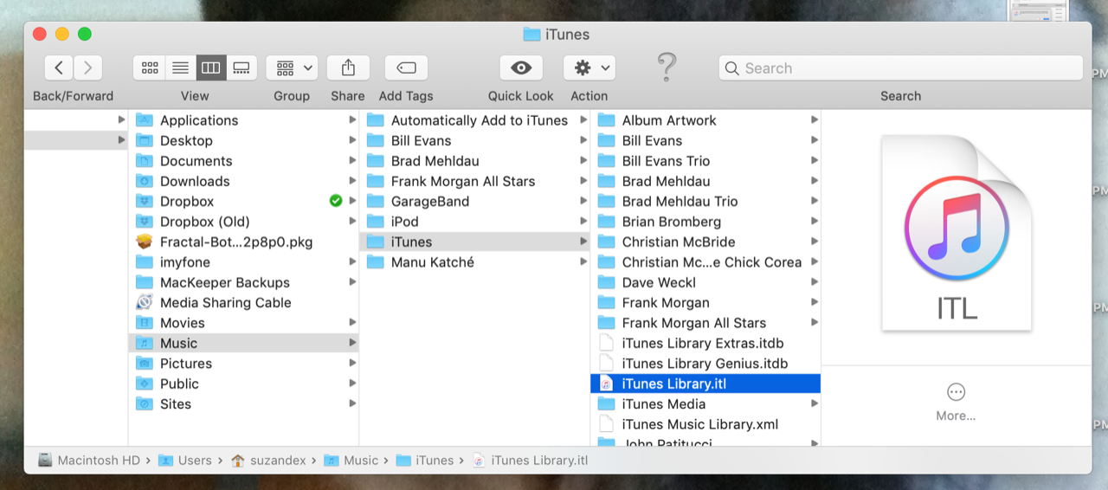Screen dimensions: 1108x490
Task: Go to iTunes in the path bar
Action: tap(425, 461)
